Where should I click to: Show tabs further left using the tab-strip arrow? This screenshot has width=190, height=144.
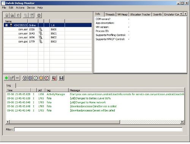click(x=181, y=14)
